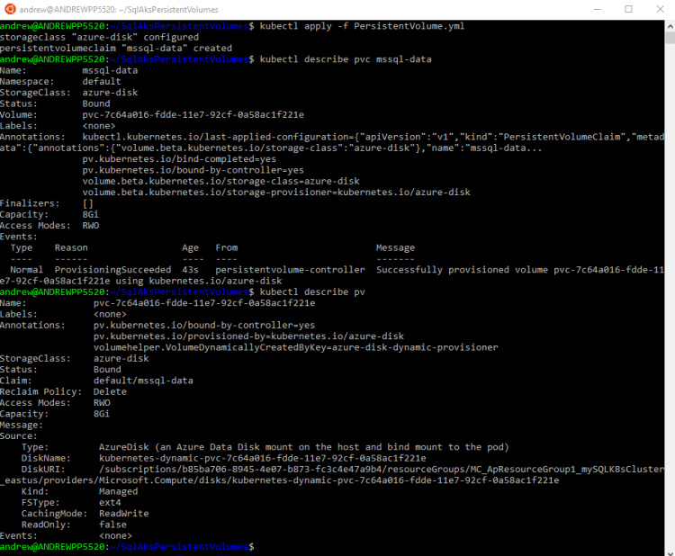
Task: Click the scrollbar up arrow
Action: [x=668, y=25]
